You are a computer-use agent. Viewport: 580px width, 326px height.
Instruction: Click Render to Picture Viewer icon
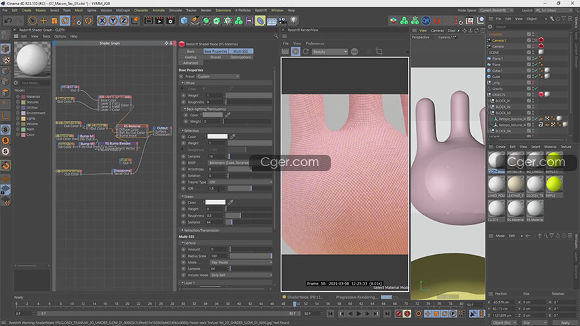(159, 20)
